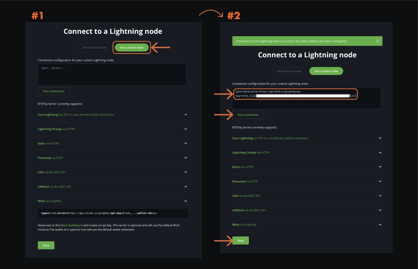This screenshot has width=418, height=269.
Task: Click Test connection in panel #1
Action: 53,91
